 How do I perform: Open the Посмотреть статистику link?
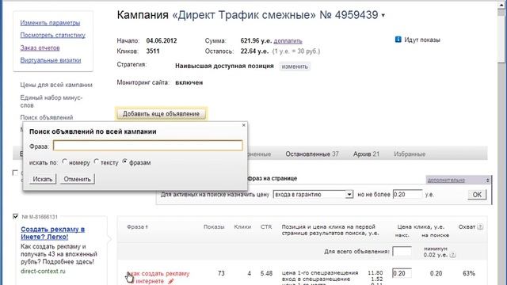click(53, 35)
